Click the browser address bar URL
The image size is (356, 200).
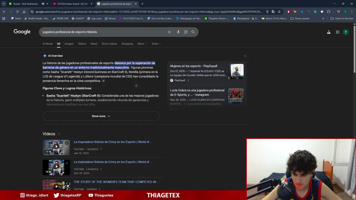[149, 12]
